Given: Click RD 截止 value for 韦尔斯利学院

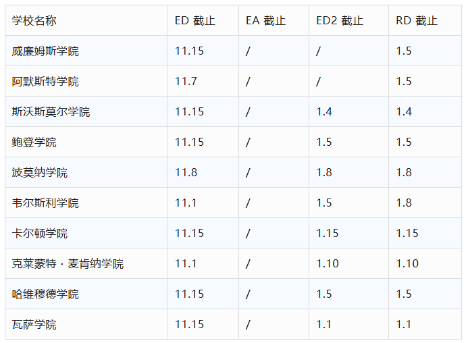Looking at the screenshot, I should point(404,203).
